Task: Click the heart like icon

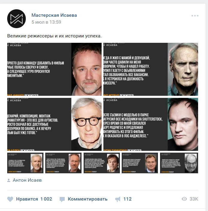Action: tap(10, 199)
